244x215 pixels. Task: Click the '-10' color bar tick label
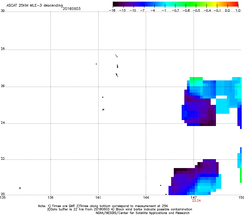133,11
